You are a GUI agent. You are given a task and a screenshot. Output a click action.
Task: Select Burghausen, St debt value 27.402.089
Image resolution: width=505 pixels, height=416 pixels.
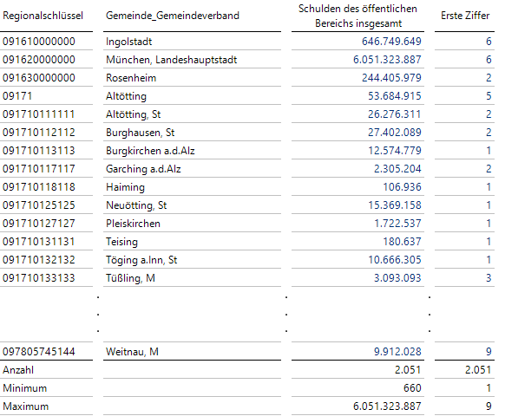(395, 133)
